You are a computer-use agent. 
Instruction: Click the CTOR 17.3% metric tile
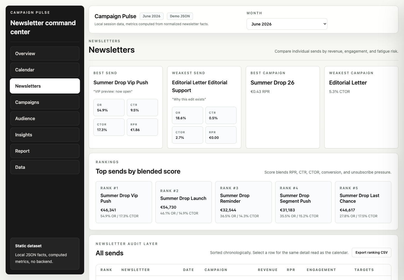click(x=109, y=127)
